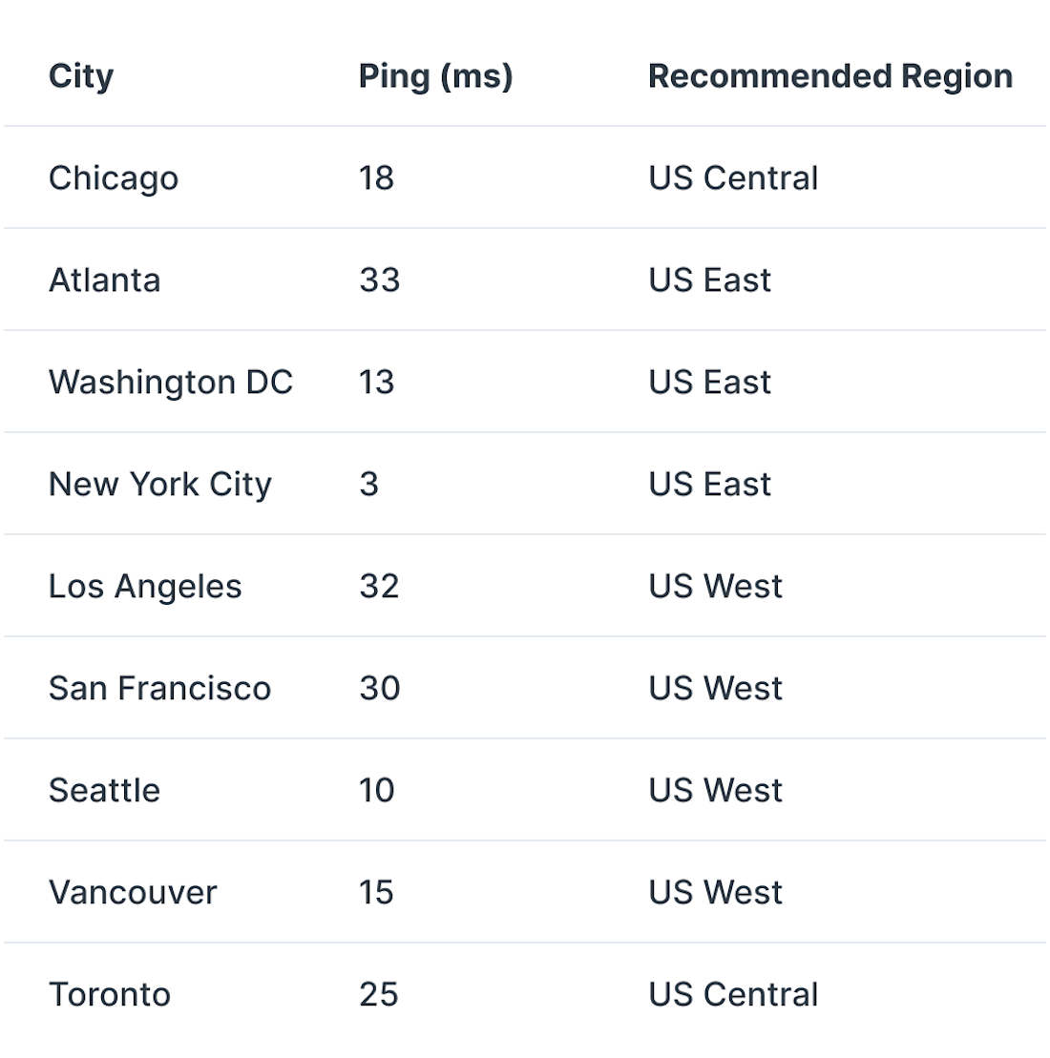1050x1058 pixels.
Task: Click the ping value 33 for Atlanta
Action: click(380, 280)
